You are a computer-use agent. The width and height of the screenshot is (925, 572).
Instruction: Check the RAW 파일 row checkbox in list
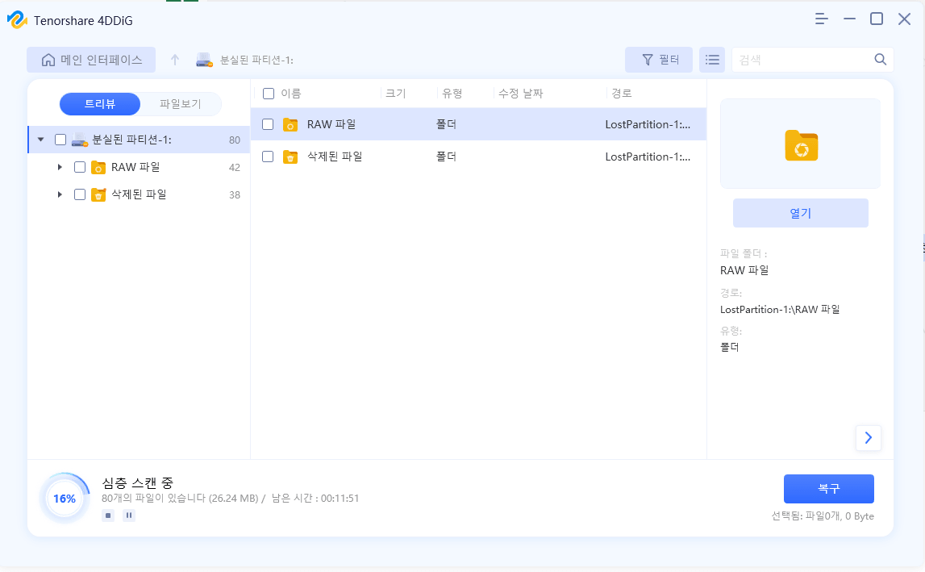pyautogui.click(x=268, y=124)
